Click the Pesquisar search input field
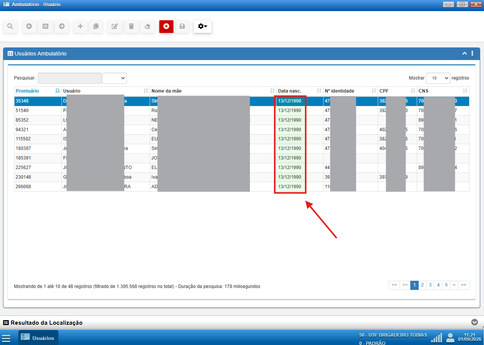The image size is (484, 345). pyautogui.click(x=70, y=78)
